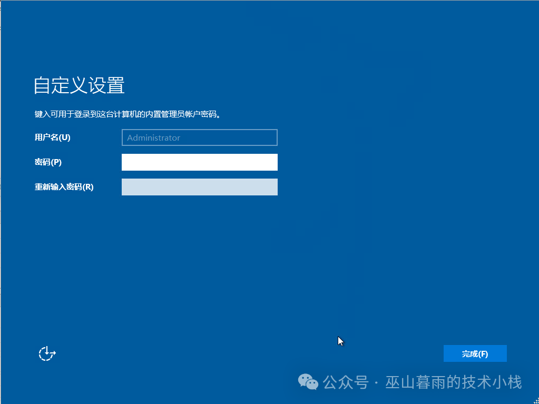Click the 用户名(U) label

(x=52, y=137)
